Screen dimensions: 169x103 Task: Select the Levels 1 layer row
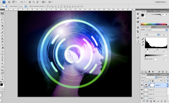pyautogui.click(x=154, y=85)
